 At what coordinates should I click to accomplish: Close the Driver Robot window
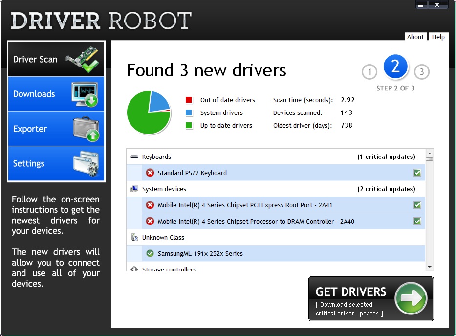437,5
